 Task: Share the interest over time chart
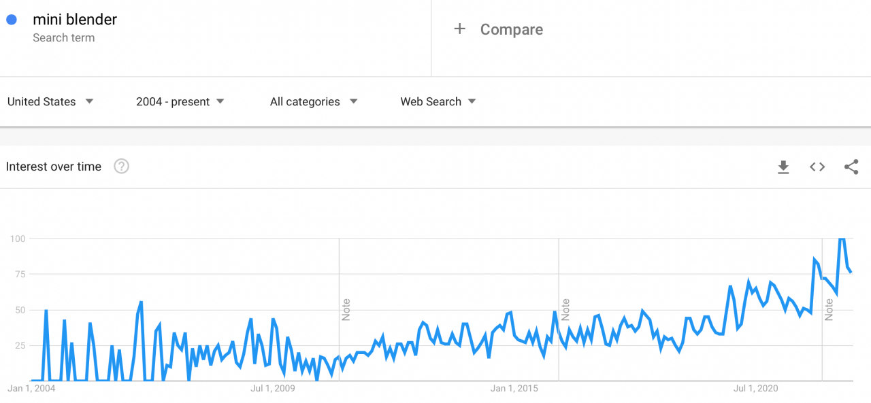pos(851,167)
